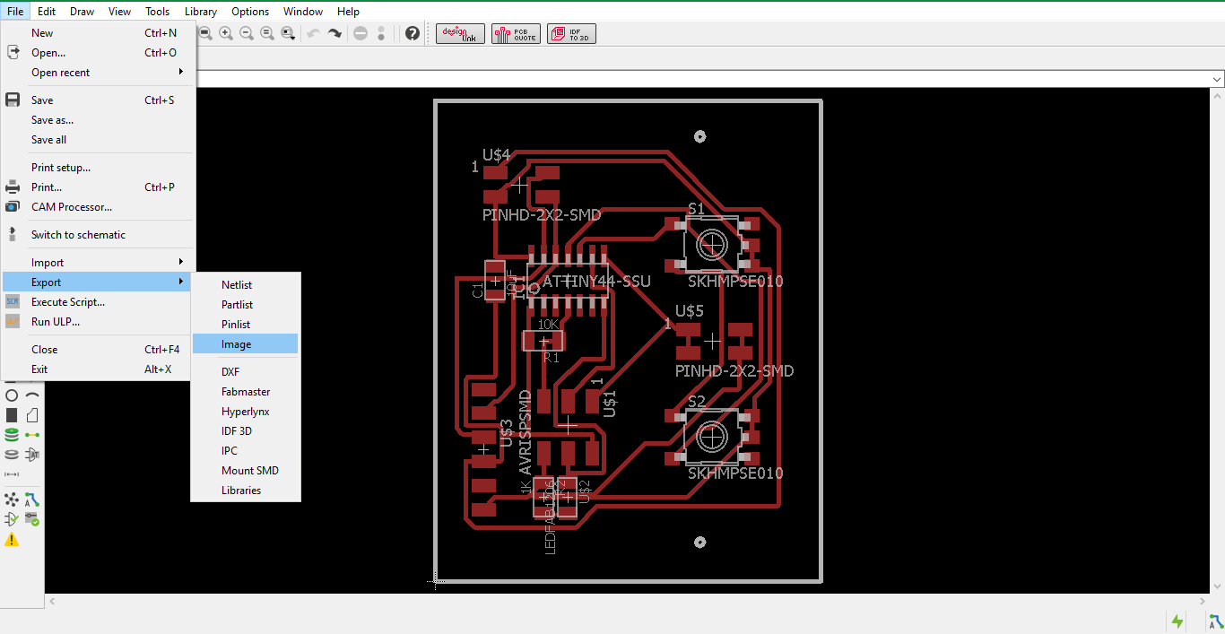The height and width of the screenshot is (634, 1225).
Task: Click the Ratsnest tool icon
Action: [x=12, y=499]
